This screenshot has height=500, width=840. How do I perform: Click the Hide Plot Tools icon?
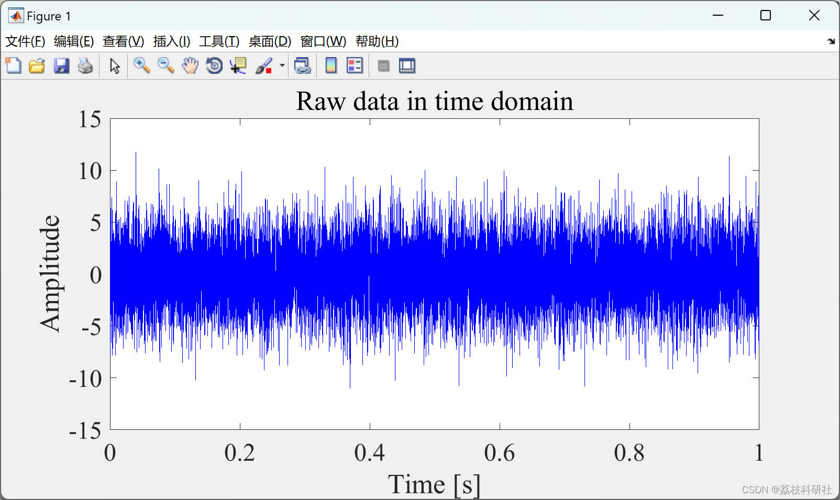[x=383, y=66]
